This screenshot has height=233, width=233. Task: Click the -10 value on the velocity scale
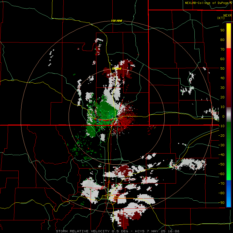coord(221,126)
